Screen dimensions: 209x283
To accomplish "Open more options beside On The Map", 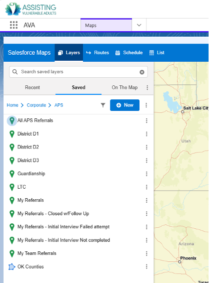I will pyautogui.click(x=147, y=87).
